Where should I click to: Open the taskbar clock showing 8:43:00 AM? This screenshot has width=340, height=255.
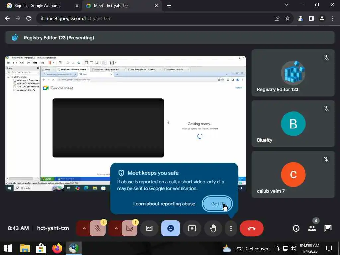pyautogui.click(x=310, y=248)
